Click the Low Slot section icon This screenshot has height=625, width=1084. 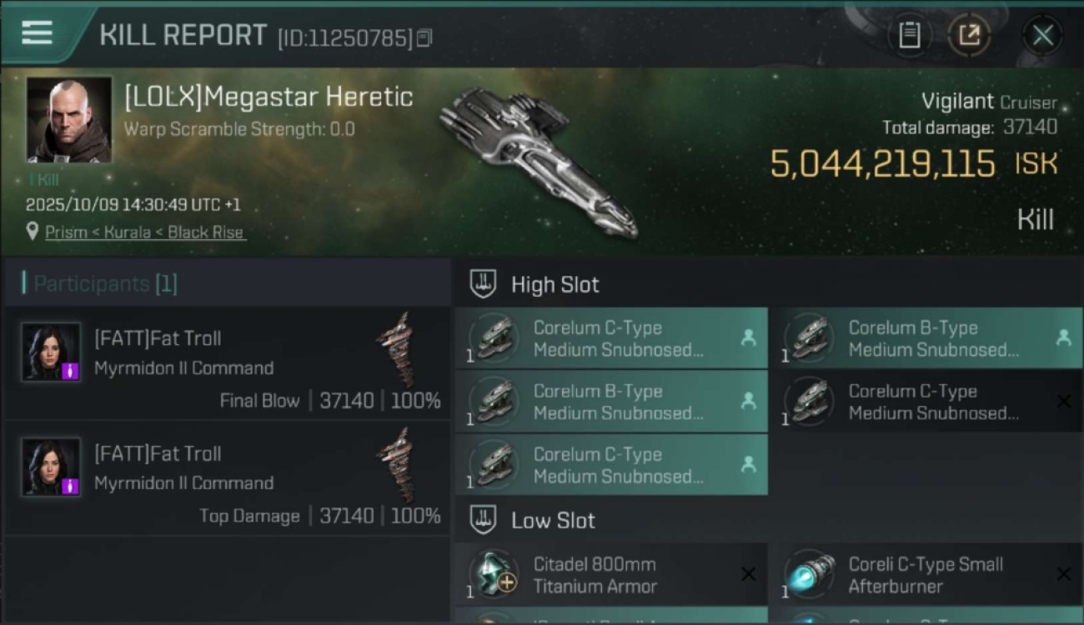(483, 521)
